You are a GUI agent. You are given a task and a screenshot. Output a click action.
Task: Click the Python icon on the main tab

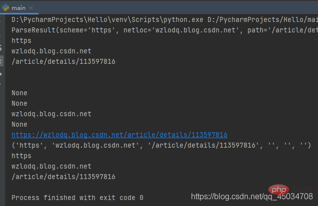(x=6, y=7)
